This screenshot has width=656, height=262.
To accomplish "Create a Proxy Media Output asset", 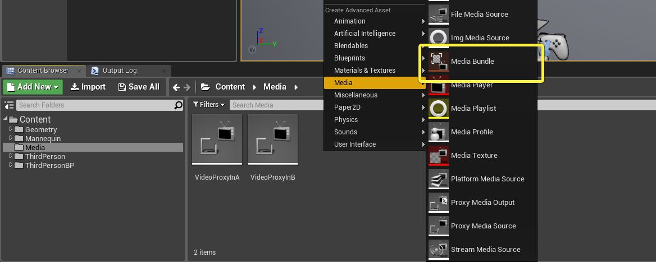I will (x=481, y=202).
